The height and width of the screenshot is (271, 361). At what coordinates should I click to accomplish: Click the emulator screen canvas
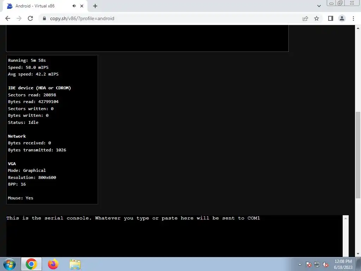[x=147, y=38]
